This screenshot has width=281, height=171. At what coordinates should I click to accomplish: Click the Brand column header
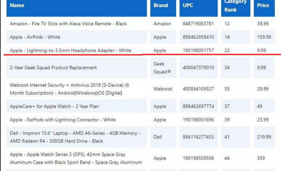pyautogui.click(x=161, y=5)
